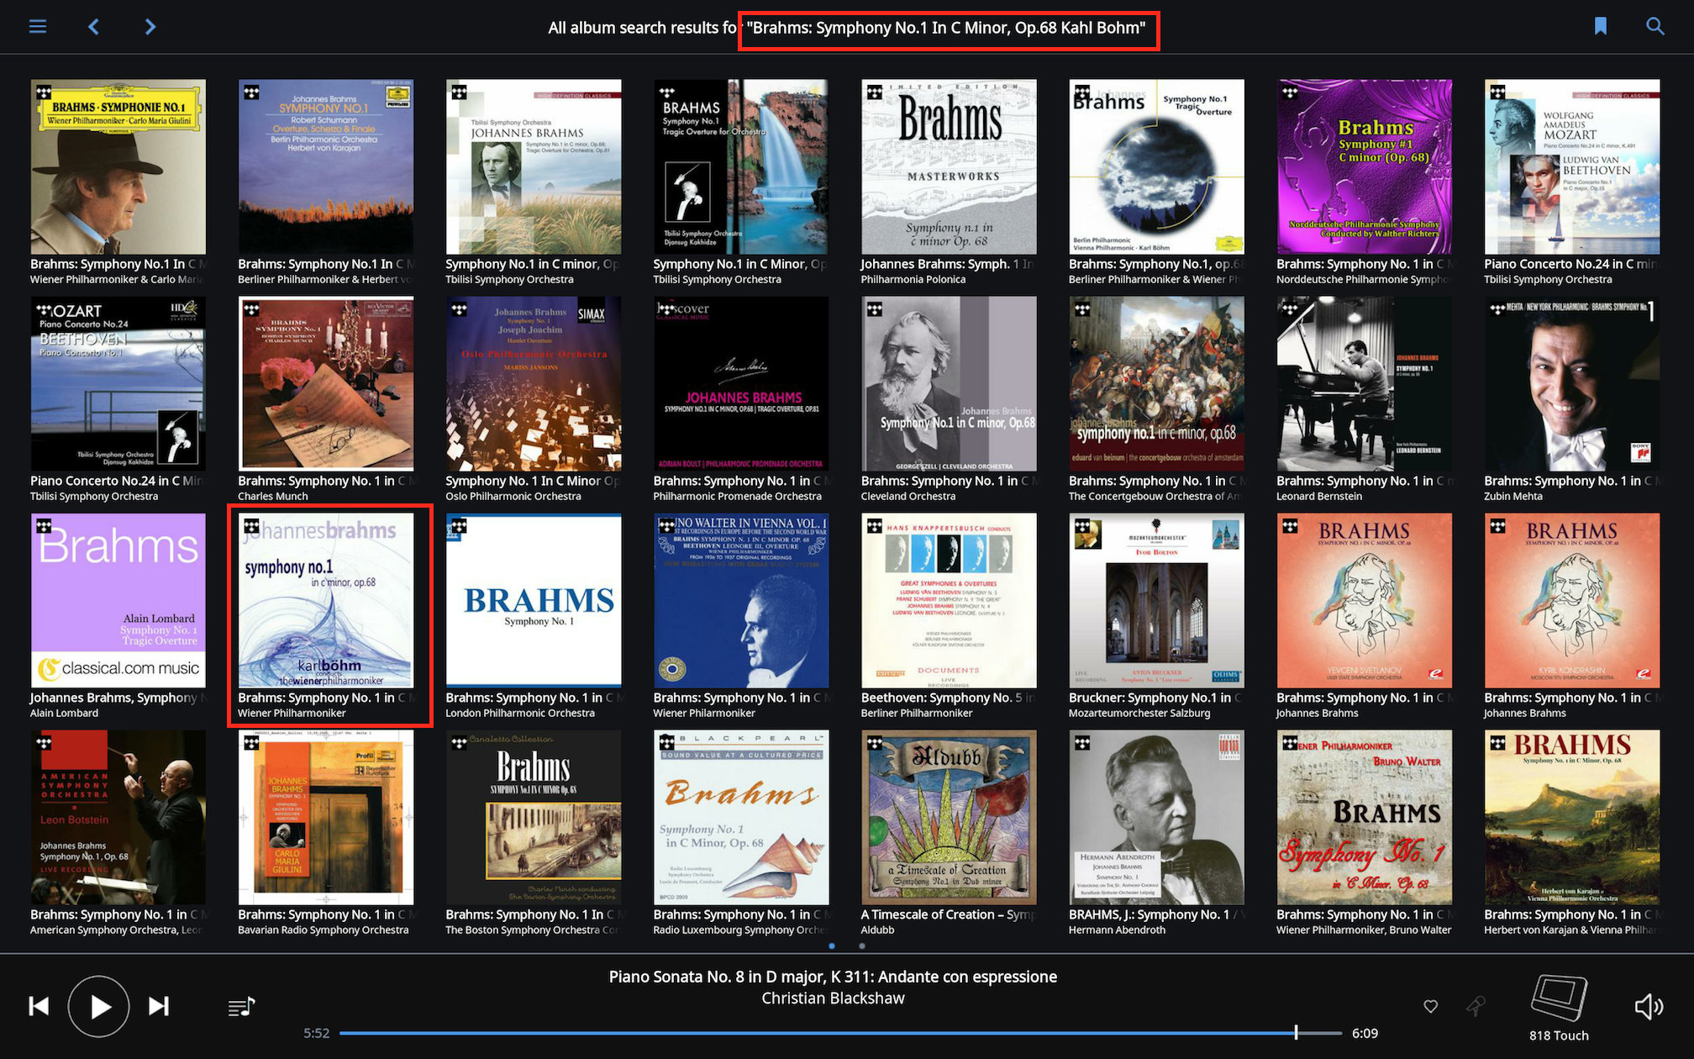
Task: Click artist name Charles Munch
Action: (273, 497)
